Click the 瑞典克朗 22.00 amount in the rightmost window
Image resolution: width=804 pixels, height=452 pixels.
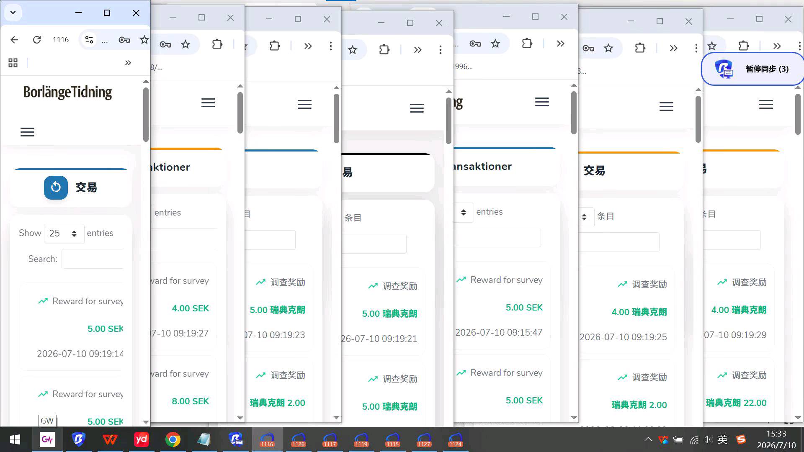(x=736, y=403)
